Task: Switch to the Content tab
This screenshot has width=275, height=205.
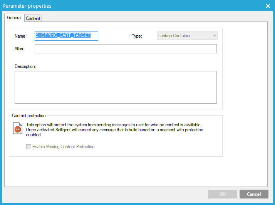Action: coord(33,18)
